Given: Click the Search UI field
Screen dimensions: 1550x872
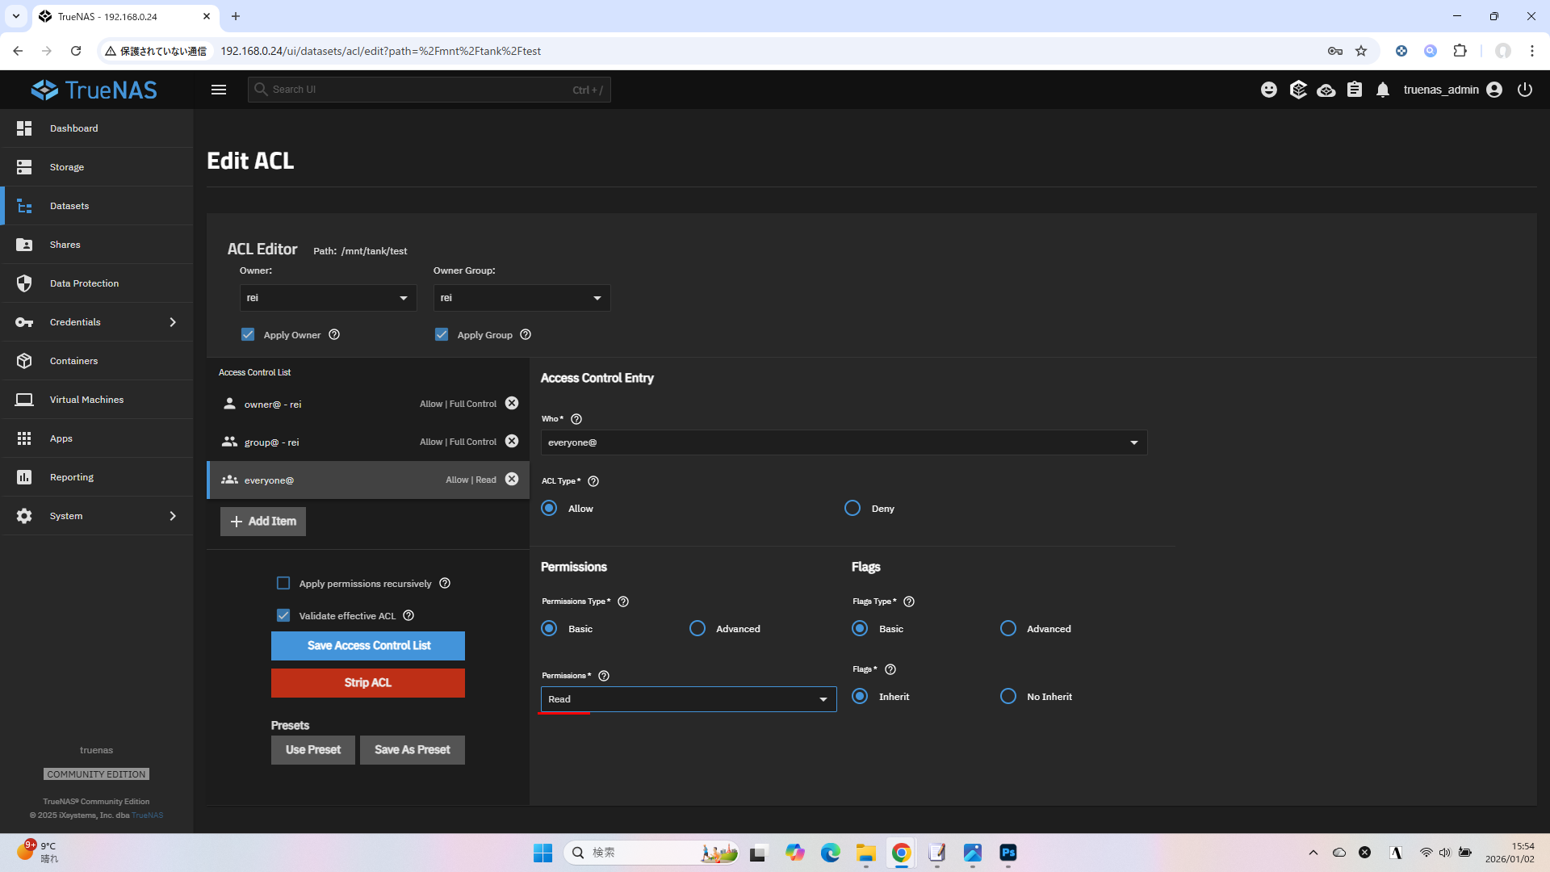Looking at the screenshot, I should 420,90.
